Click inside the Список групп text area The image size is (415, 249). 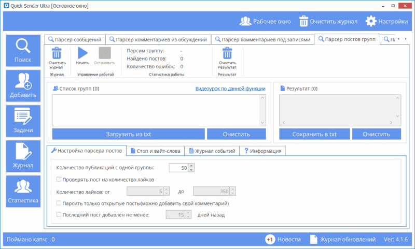click(x=155, y=110)
